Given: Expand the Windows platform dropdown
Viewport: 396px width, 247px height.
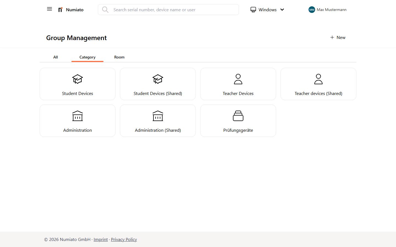Looking at the screenshot, I should pyautogui.click(x=267, y=10).
